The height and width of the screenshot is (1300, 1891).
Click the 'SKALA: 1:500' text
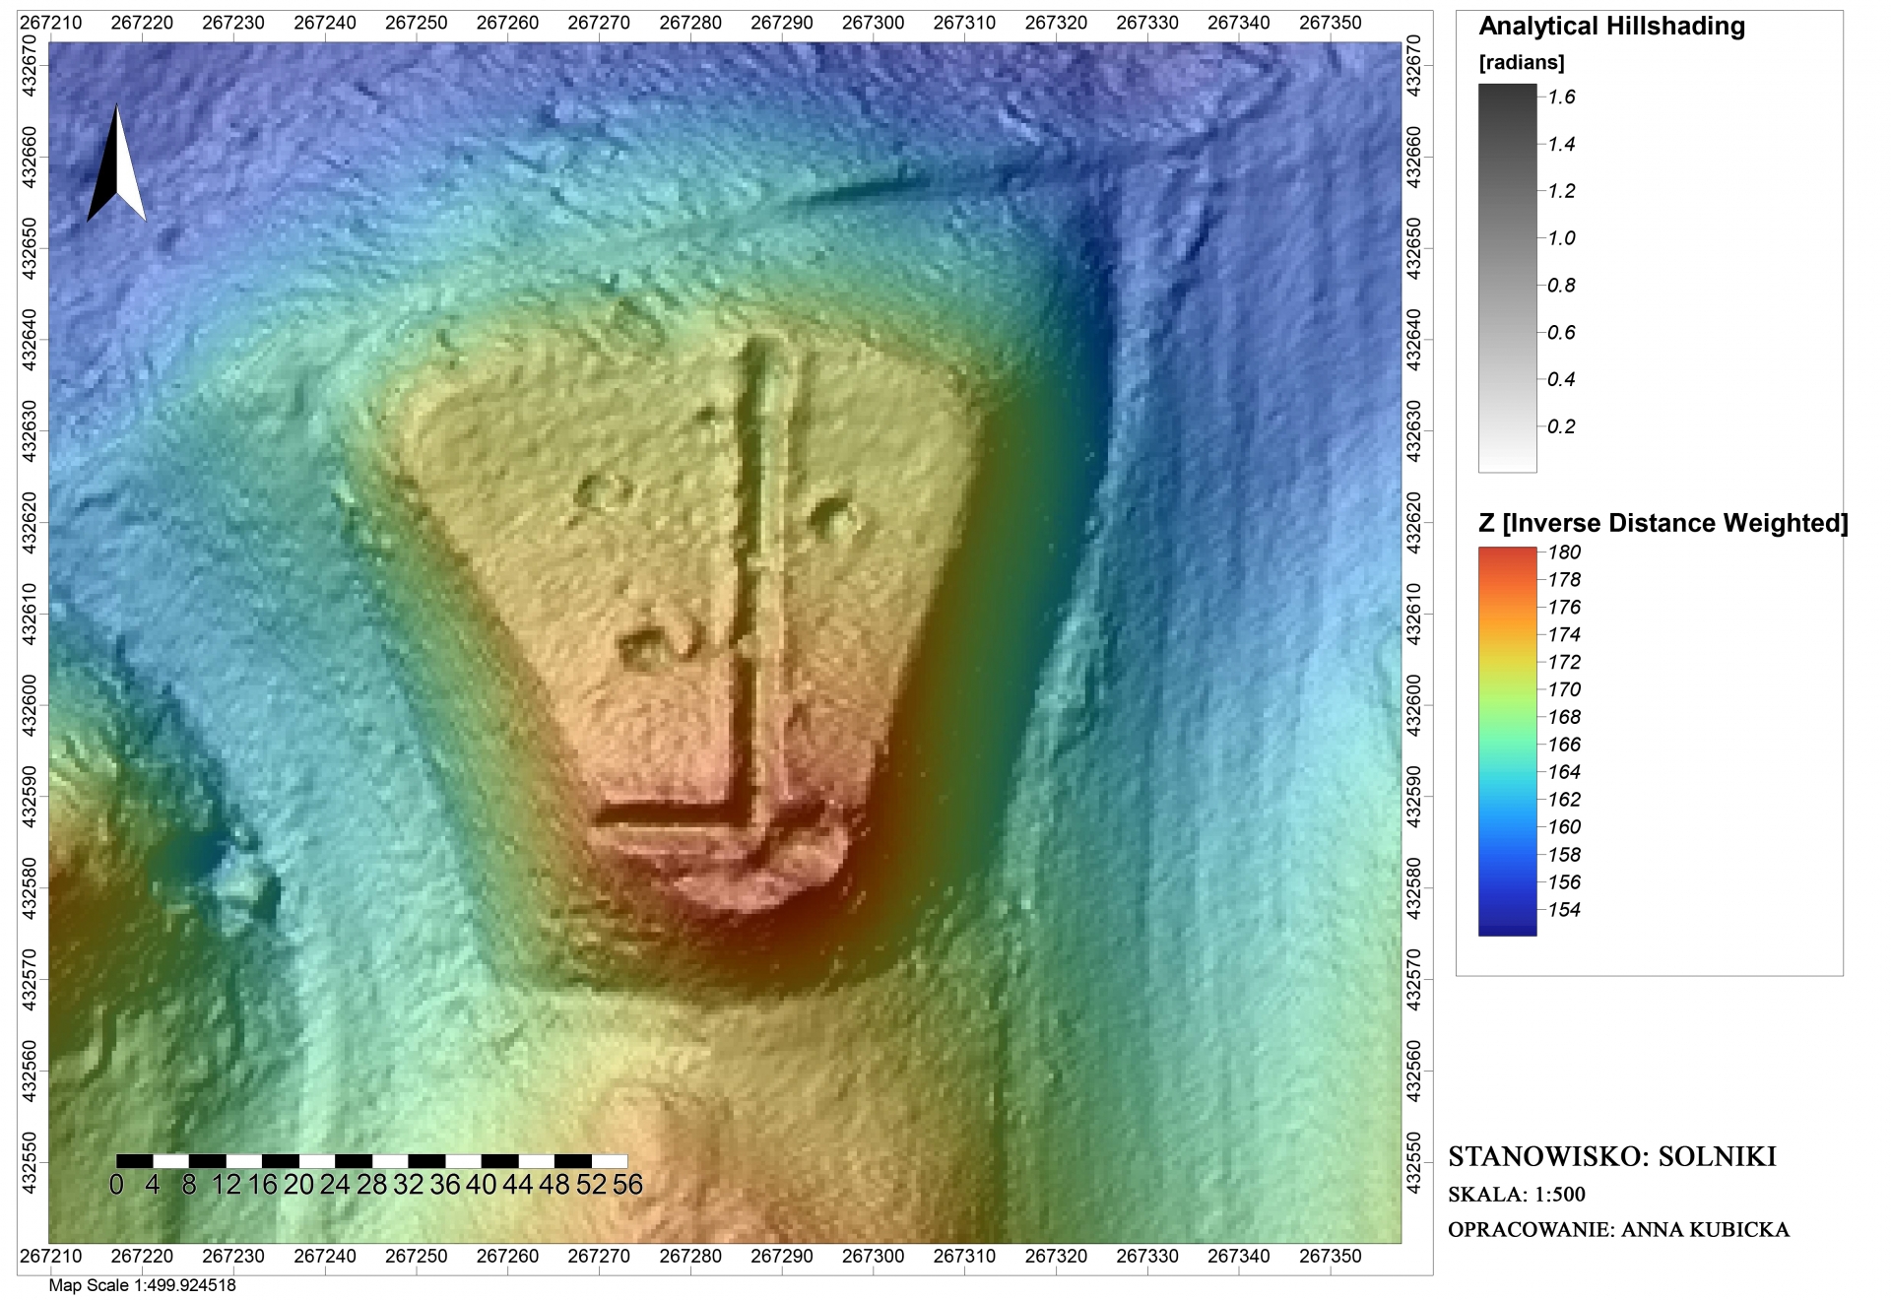pos(1517,1195)
